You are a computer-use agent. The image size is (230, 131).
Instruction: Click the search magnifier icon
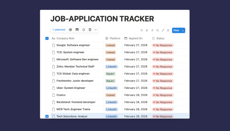pos(157,30)
